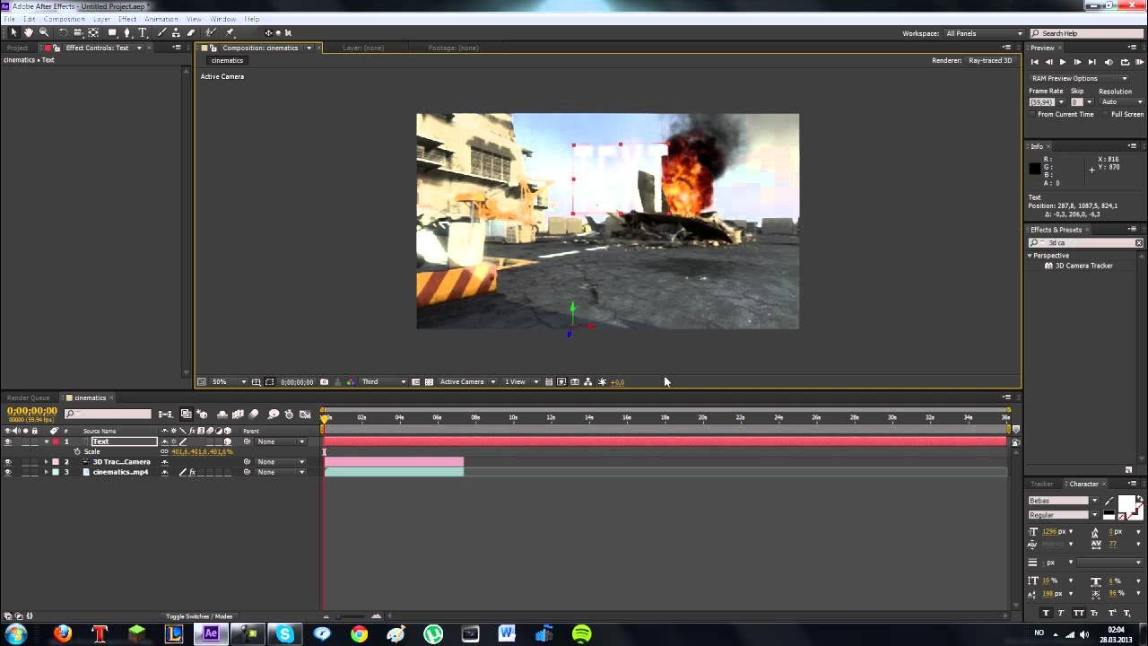The height and width of the screenshot is (646, 1148).
Task: Play the preview
Action: point(1063,62)
